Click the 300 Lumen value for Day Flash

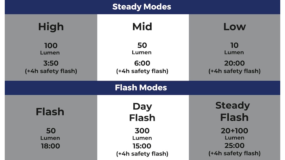coord(142,131)
